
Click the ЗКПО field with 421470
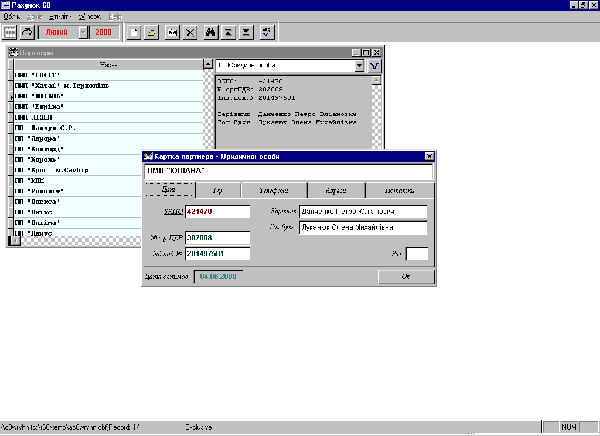click(218, 212)
